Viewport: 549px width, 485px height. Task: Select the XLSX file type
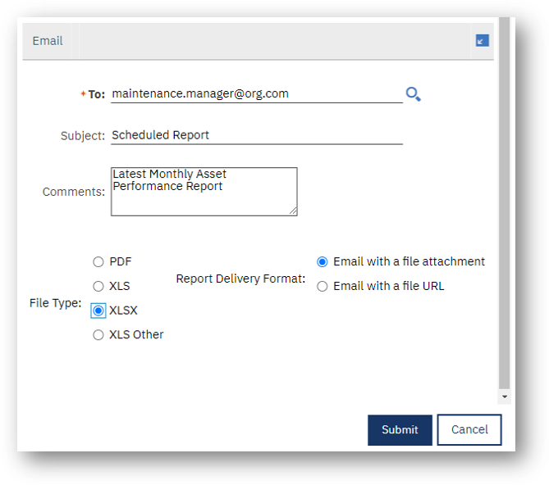coord(98,310)
